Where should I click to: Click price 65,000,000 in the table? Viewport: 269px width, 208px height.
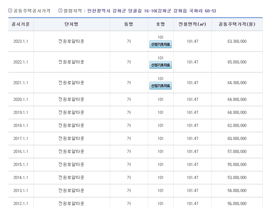[x=237, y=62]
